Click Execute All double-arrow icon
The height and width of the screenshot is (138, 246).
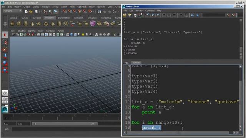click(192, 15)
